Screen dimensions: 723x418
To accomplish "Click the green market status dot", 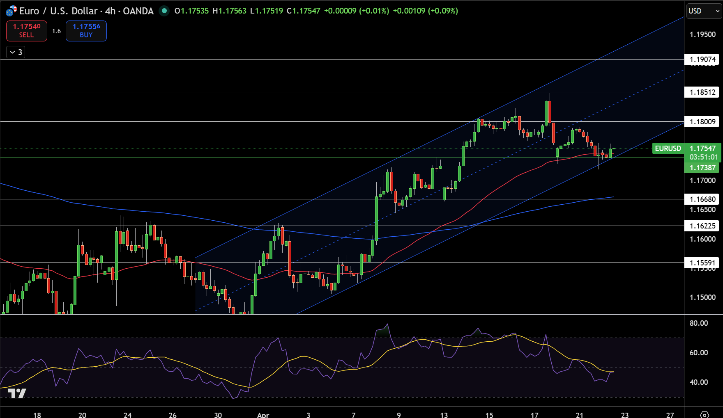I will (x=164, y=11).
